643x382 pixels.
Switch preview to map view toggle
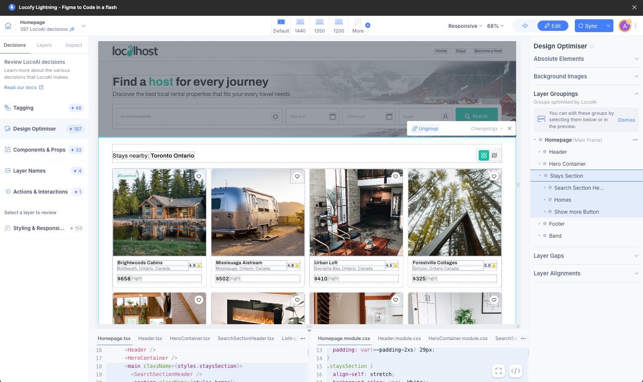[495, 155]
